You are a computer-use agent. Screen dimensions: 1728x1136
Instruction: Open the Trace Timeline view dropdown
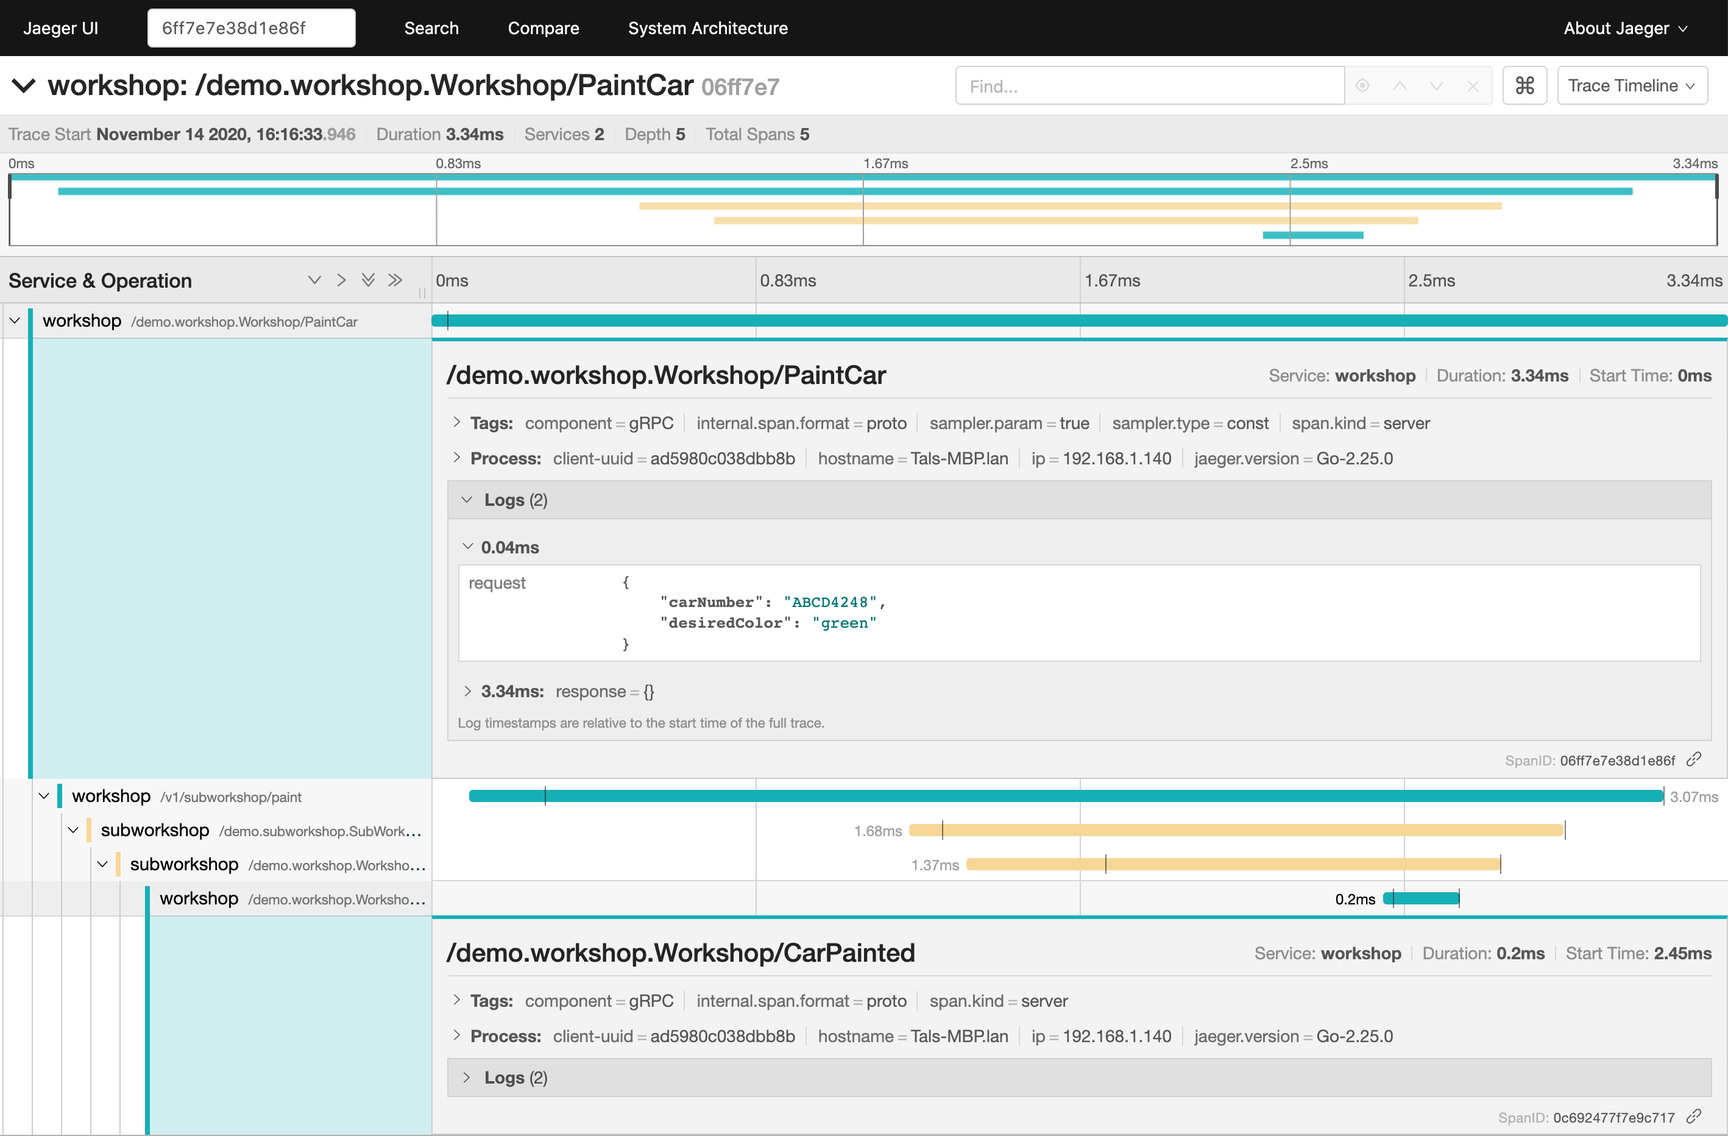coord(1632,86)
